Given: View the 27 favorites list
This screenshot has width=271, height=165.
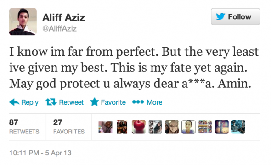Looking at the screenshot, I should point(69,127).
